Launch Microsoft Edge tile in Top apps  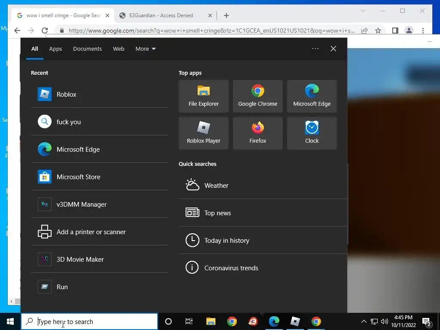tap(312, 96)
